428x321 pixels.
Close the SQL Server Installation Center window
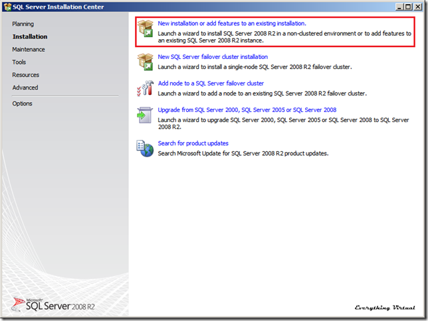(417, 7)
